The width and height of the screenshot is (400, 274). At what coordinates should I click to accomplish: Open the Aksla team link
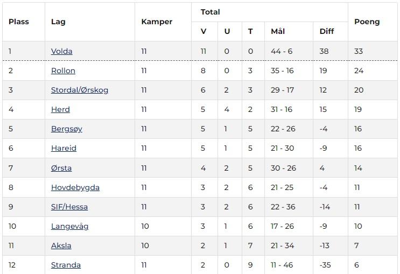(x=61, y=245)
